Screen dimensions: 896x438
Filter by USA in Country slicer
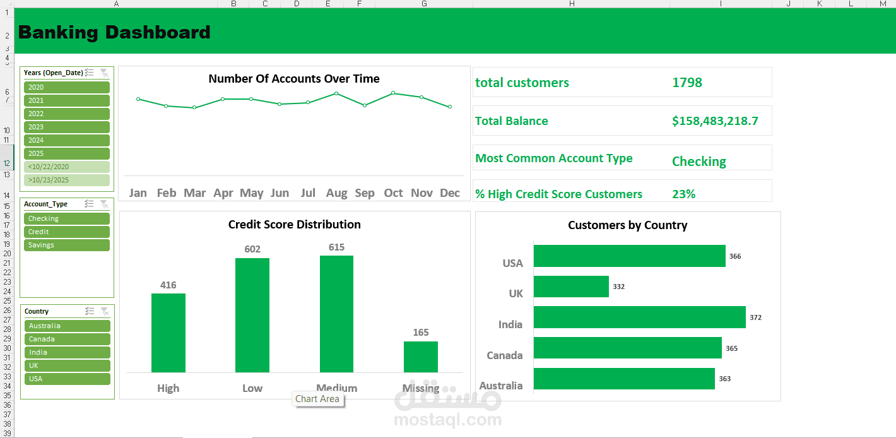[x=68, y=379]
